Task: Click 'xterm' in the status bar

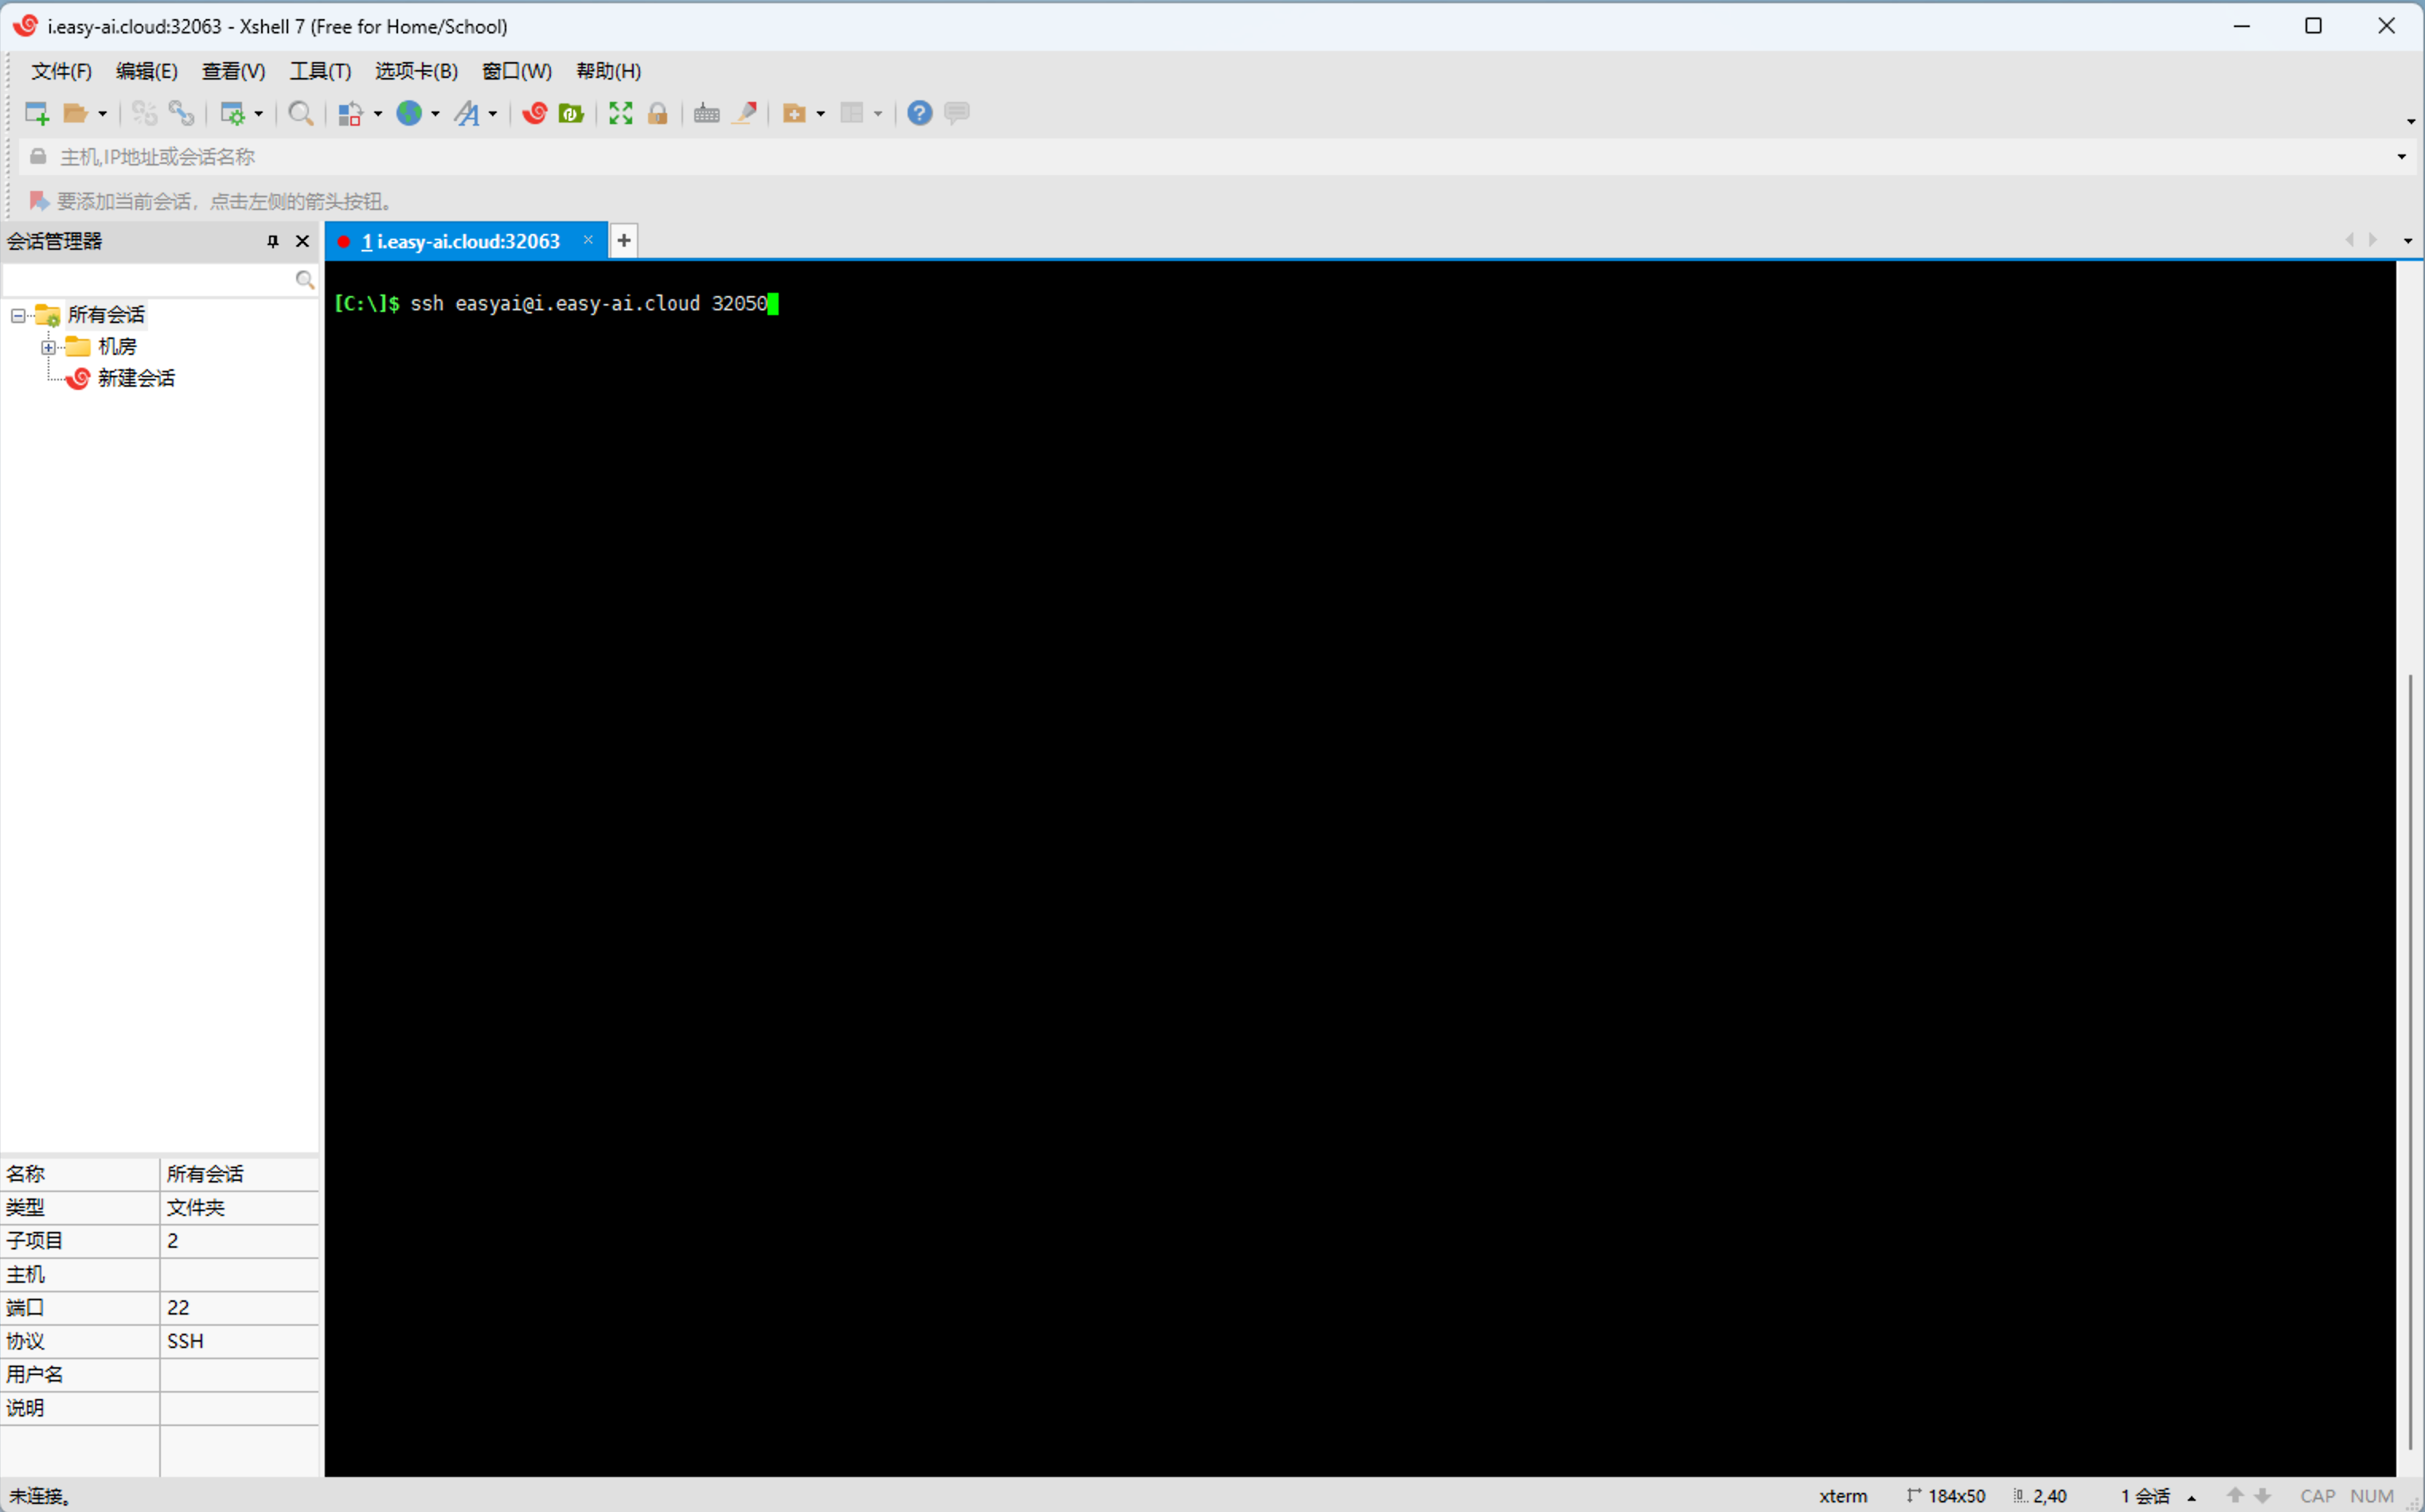Action: (1843, 1497)
